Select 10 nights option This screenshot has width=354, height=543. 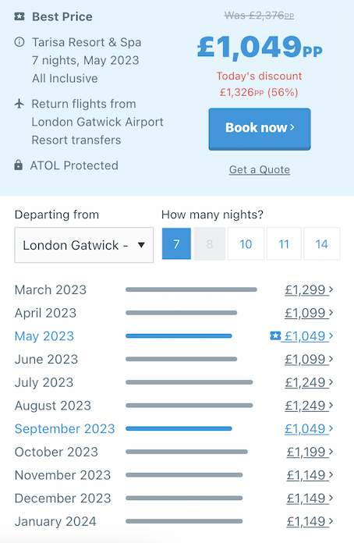(x=246, y=243)
